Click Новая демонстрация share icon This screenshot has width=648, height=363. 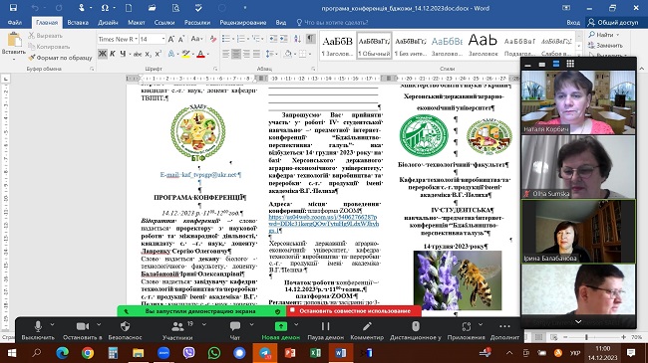point(281,326)
